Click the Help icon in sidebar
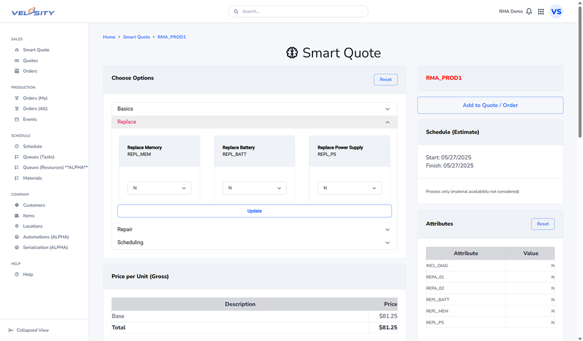 click(x=17, y=275)
